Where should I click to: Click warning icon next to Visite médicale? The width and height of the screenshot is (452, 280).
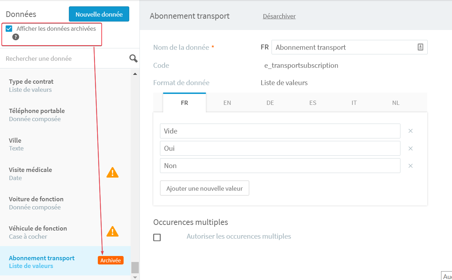[113, 172]
